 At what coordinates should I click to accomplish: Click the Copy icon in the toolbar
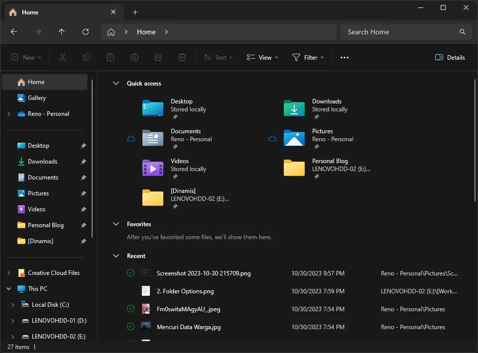pos(86,57)
